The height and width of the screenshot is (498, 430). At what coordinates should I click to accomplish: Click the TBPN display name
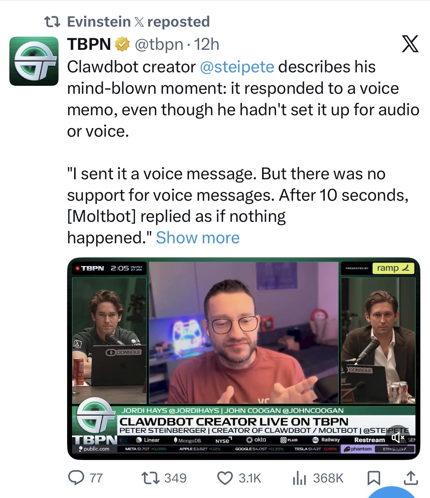point(89,44)
